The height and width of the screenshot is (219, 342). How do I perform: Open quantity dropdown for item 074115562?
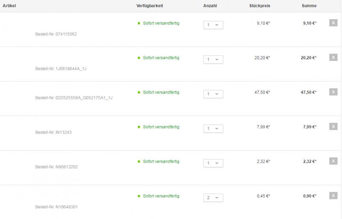pyautogui.click(x=213, y=25)
